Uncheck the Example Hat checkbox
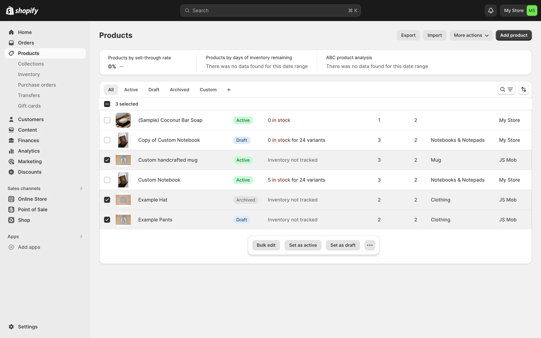Screen dimensions: 541x338 coord(107,200)
